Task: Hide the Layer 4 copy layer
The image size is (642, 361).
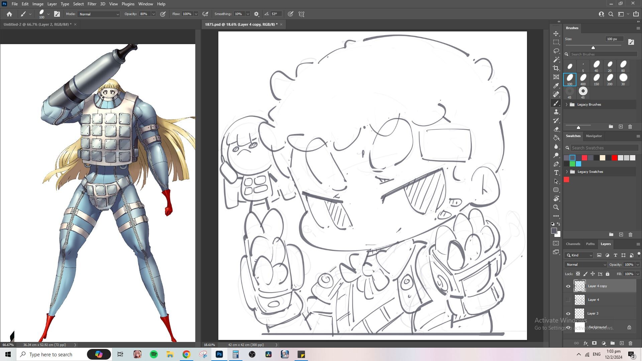Action: coord(568,286)
